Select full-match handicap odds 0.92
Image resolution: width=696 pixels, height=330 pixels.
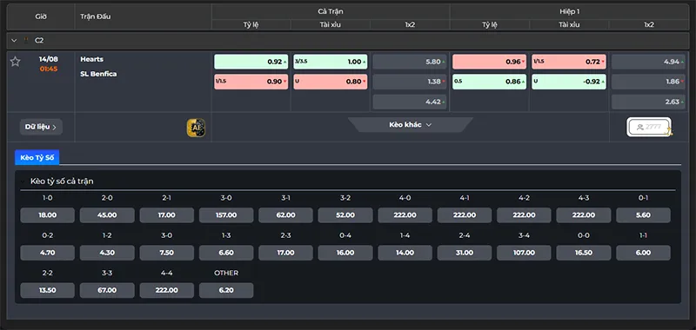point(251,62)
